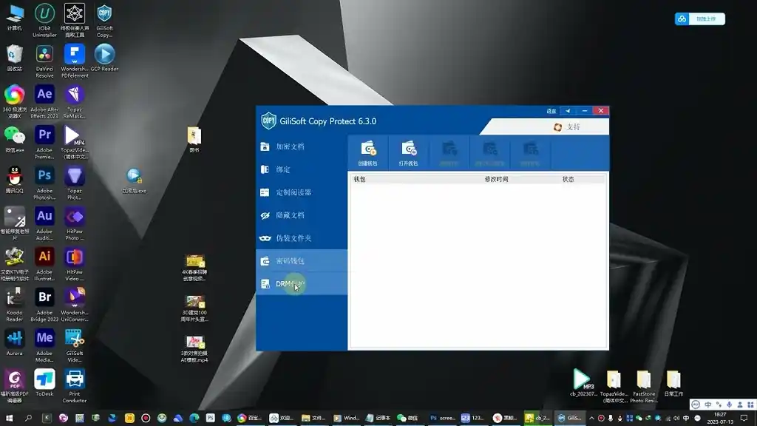Open Adobe Bridge 2023 desktop icon
757x426 pixels.
tap(44, 305)
